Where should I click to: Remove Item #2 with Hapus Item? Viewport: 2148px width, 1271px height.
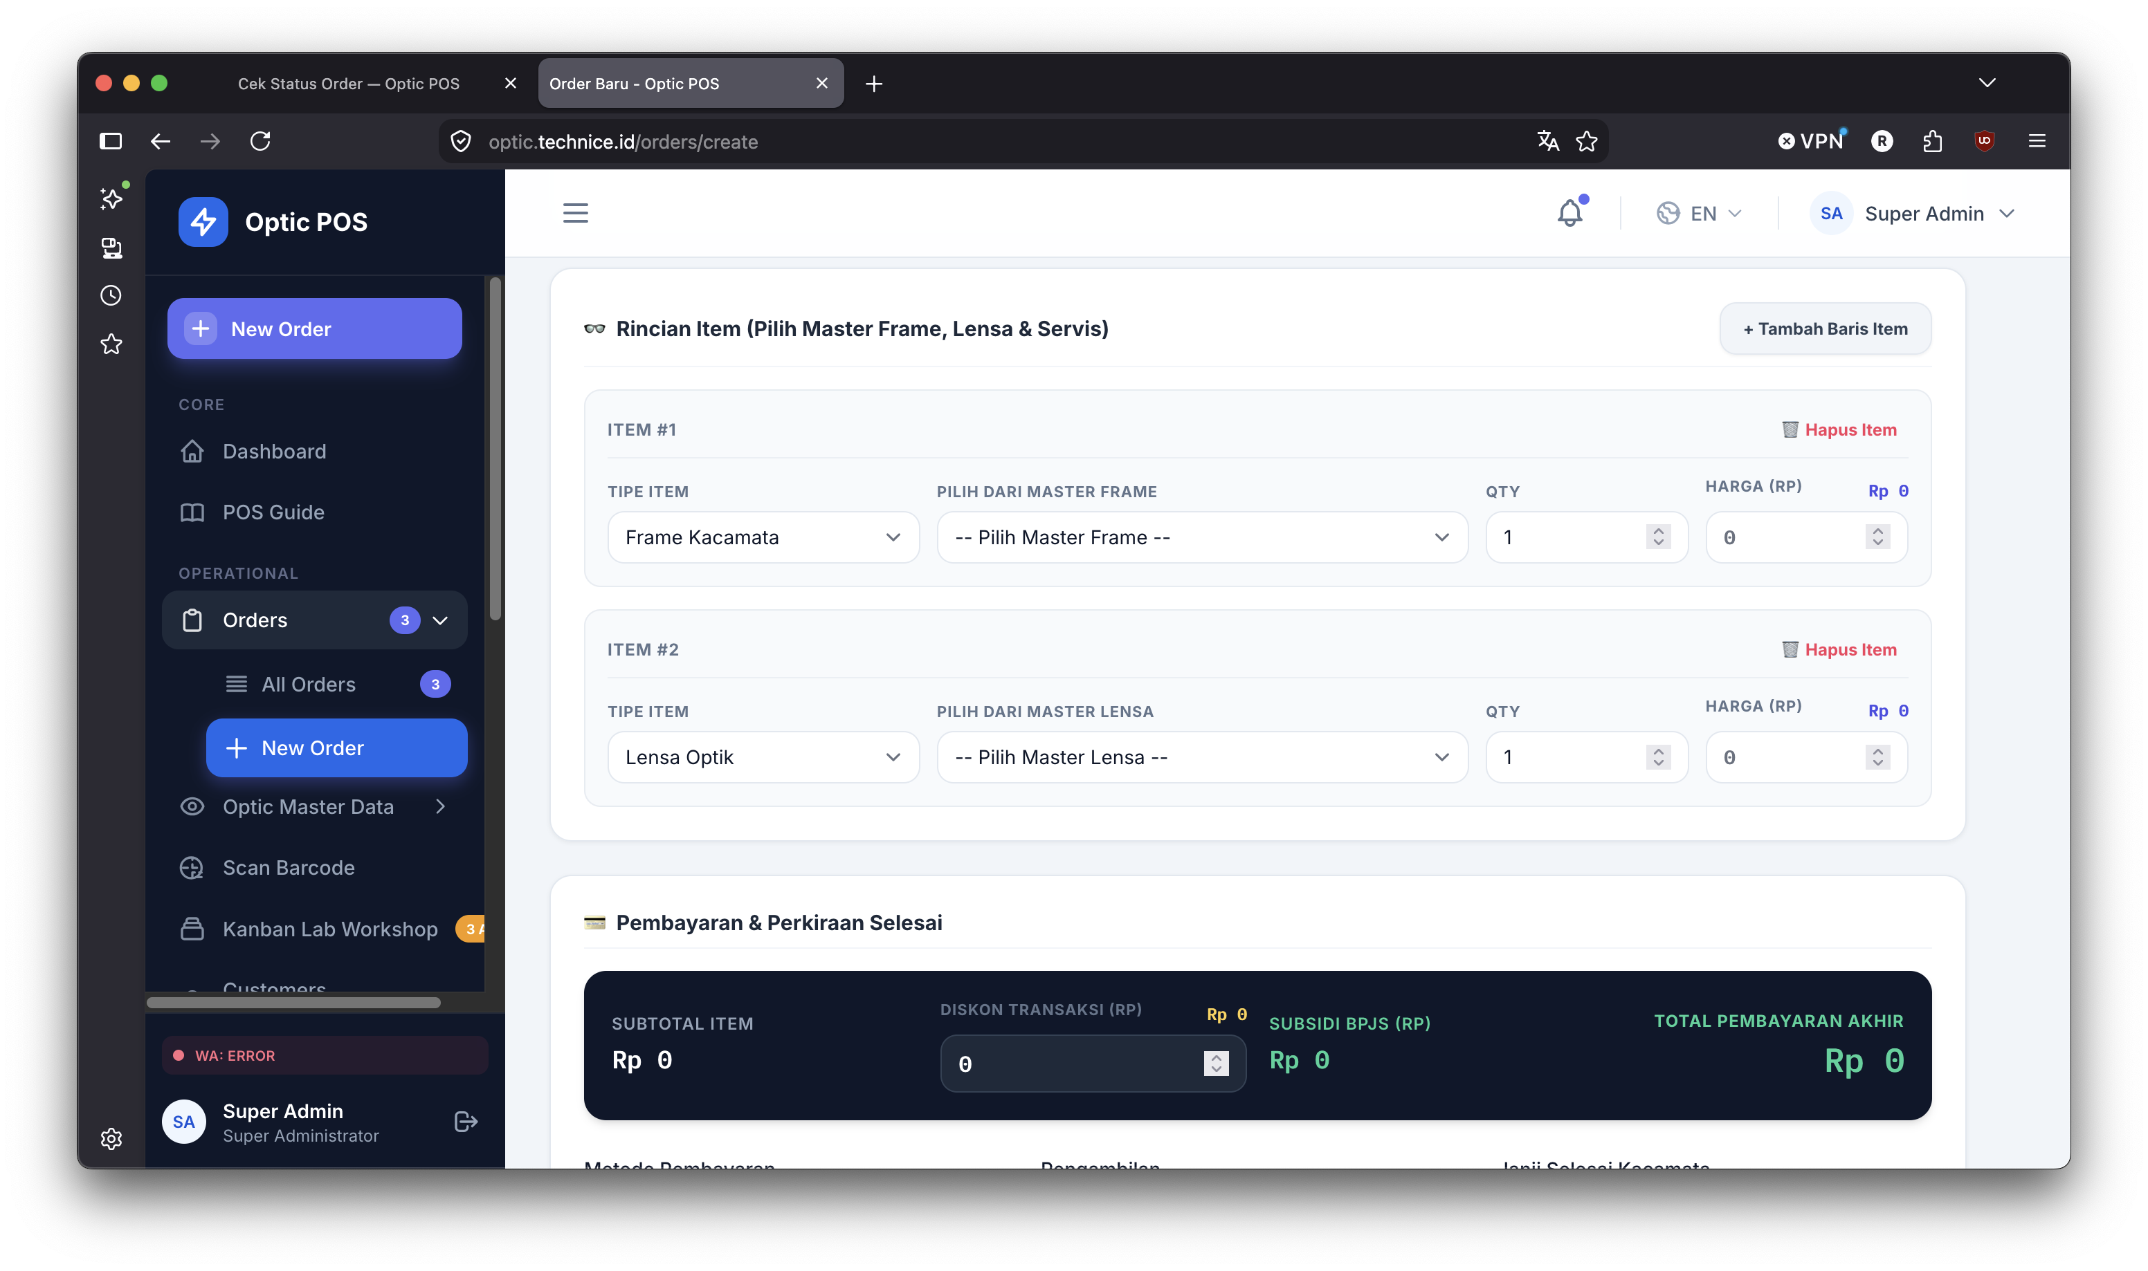tap(1839, 650)
